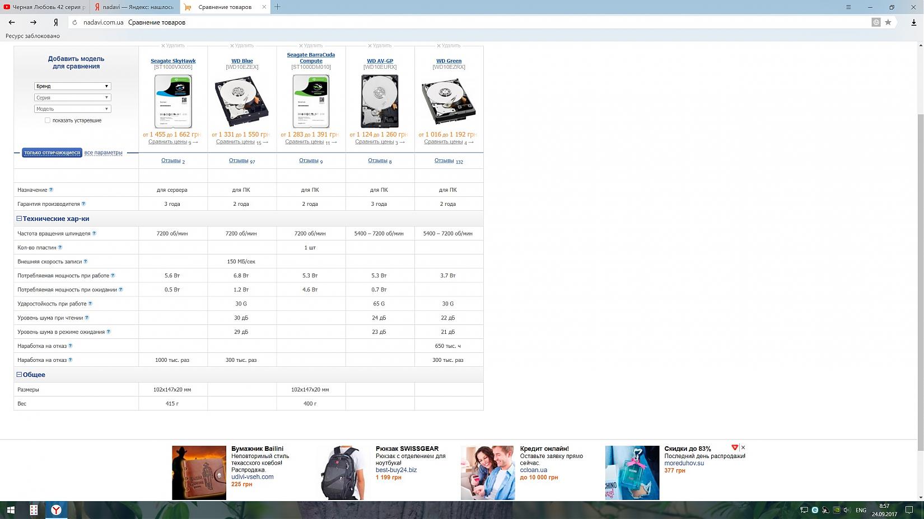
Task: Enable the только отличающиеся filter
Action: [x=52, y=153]
